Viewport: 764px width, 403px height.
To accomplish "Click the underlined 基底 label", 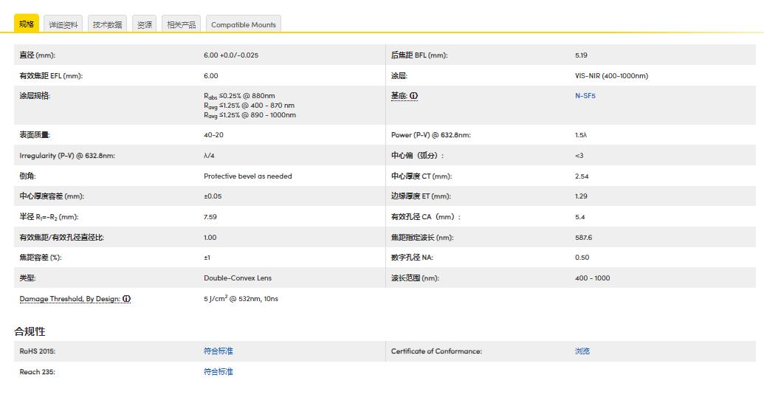I will (399, 96).
